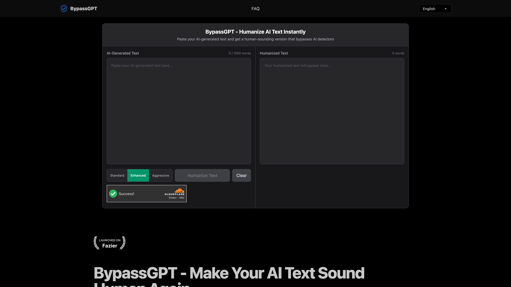This screenshot has width=511, height=287.
Task: Click the Launched on Fazier badge
Action: pyautogui.click(x=110, y=243)
